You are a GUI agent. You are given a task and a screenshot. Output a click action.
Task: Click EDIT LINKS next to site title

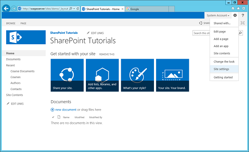click(x=98, y=33)
